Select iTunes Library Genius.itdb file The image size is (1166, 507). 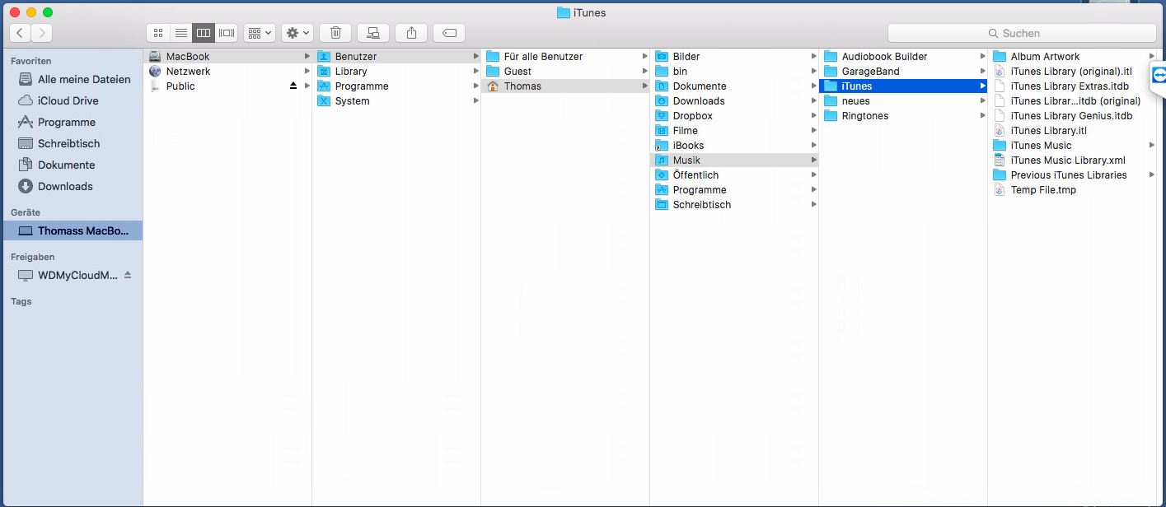coord(1072,115)
